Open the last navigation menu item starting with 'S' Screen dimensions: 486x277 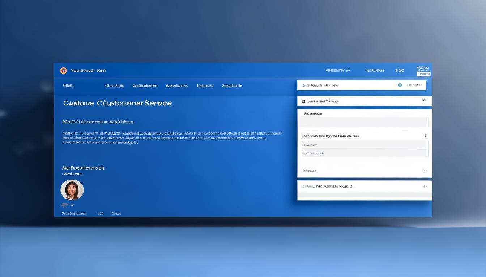(x=232, y=85)
